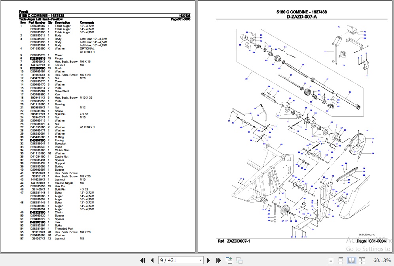This screenshot has width=394, height=266.
Task: Click the 'Sprocket' description for item 32
Action: [x=61, y=144]
